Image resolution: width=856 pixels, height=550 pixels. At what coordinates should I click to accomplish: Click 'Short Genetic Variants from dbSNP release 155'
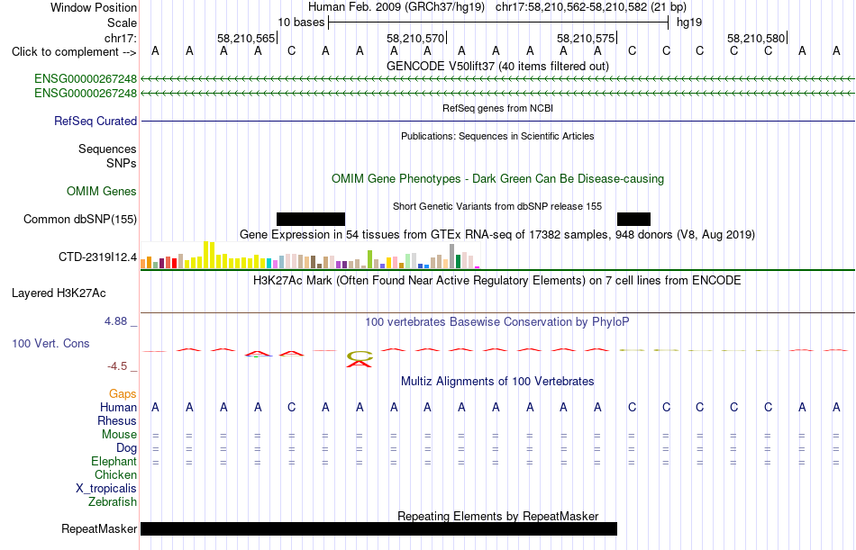(497, 206)
